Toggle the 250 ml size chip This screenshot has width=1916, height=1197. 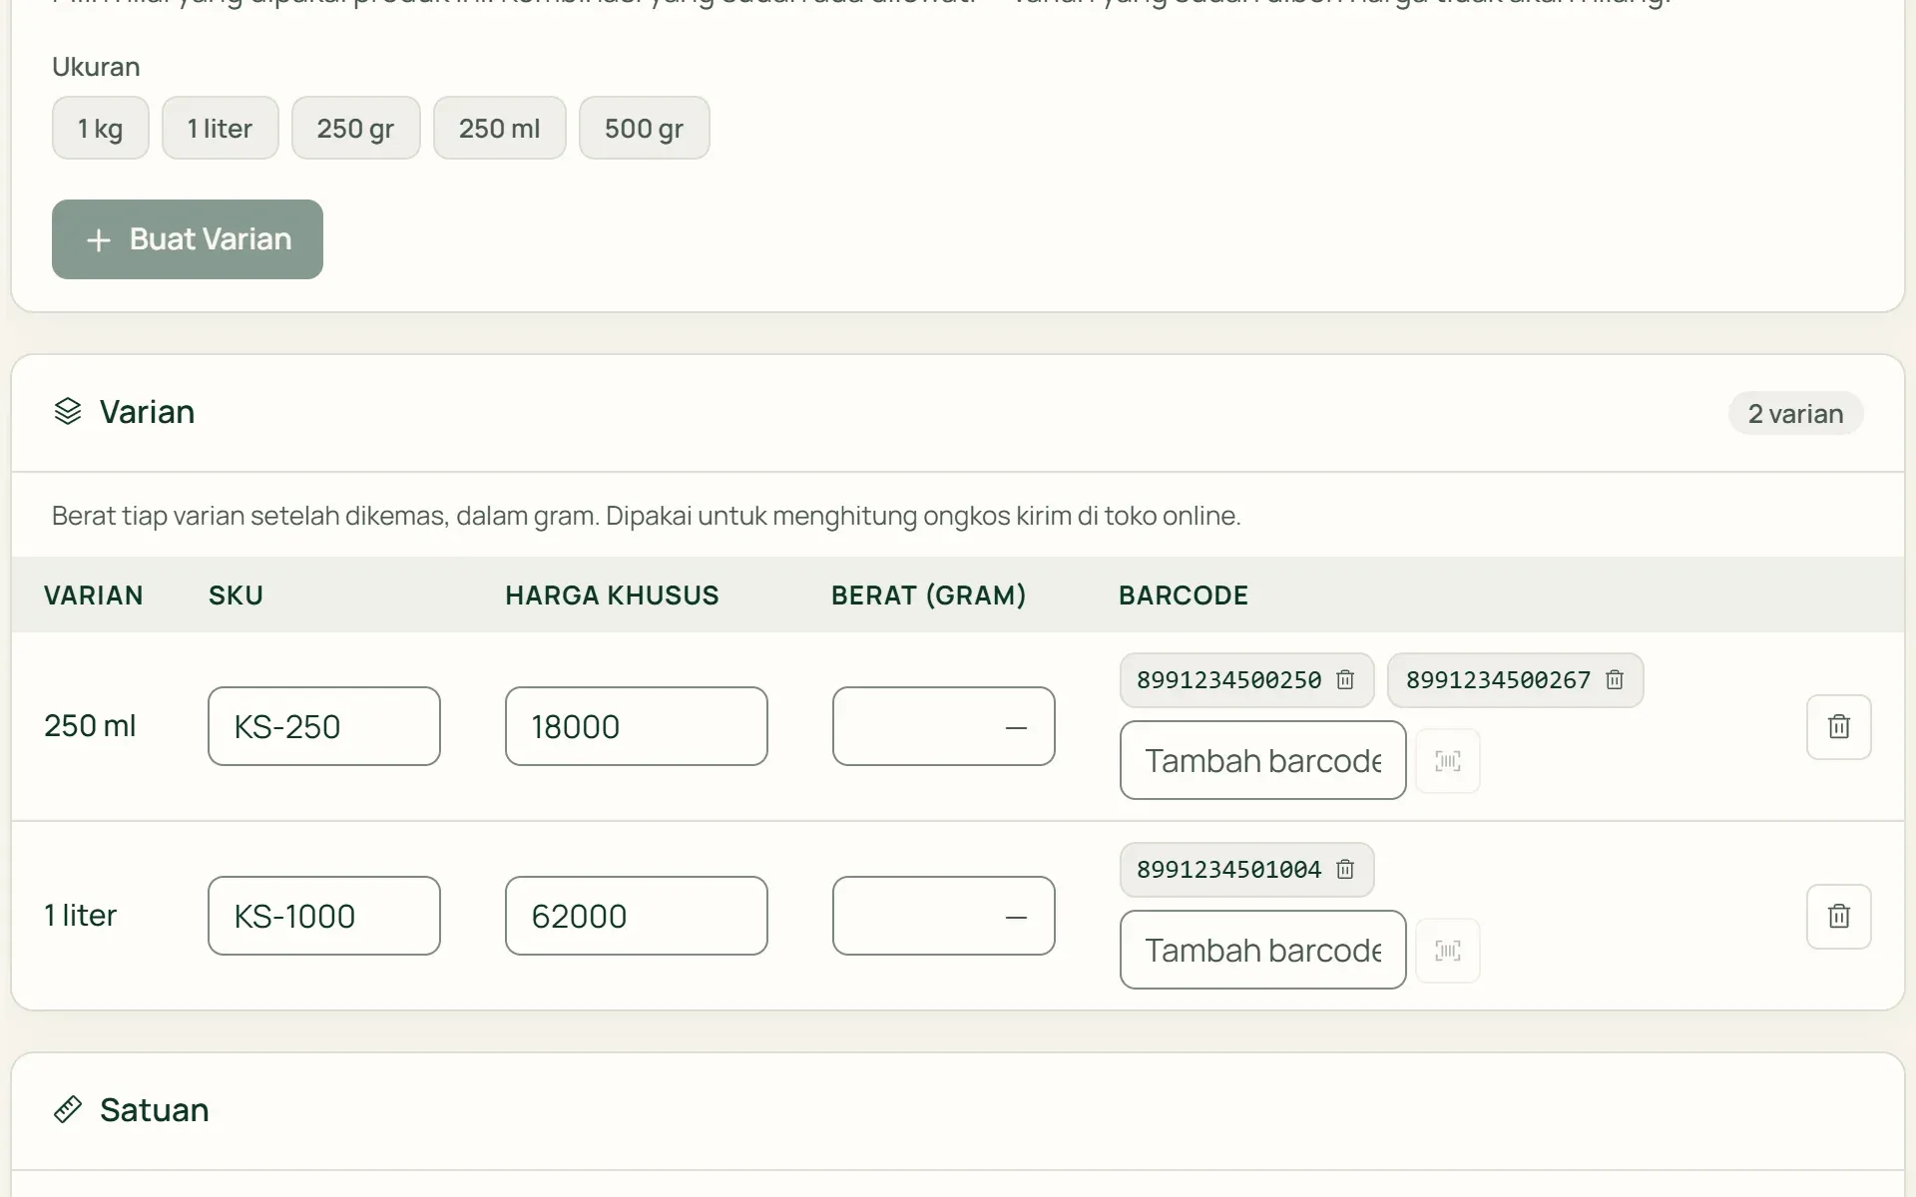(x=500, y=128)
